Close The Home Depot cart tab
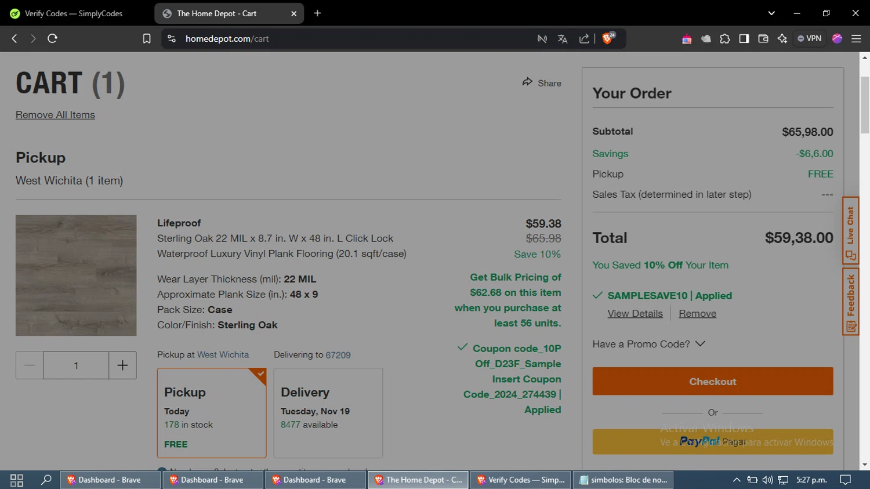Viewport: 870px width, 489px height. coord(293,13)
